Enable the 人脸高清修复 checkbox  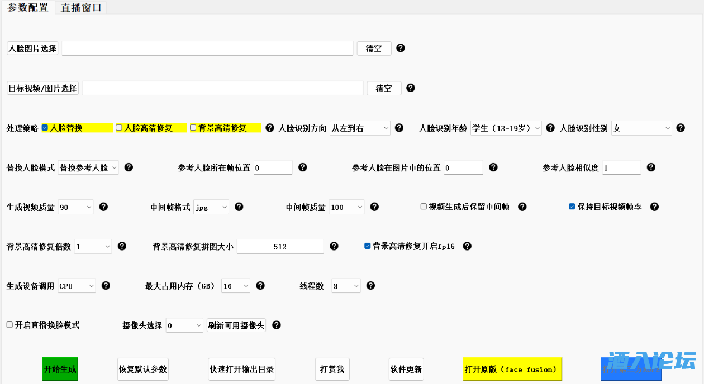click(119, 128)
